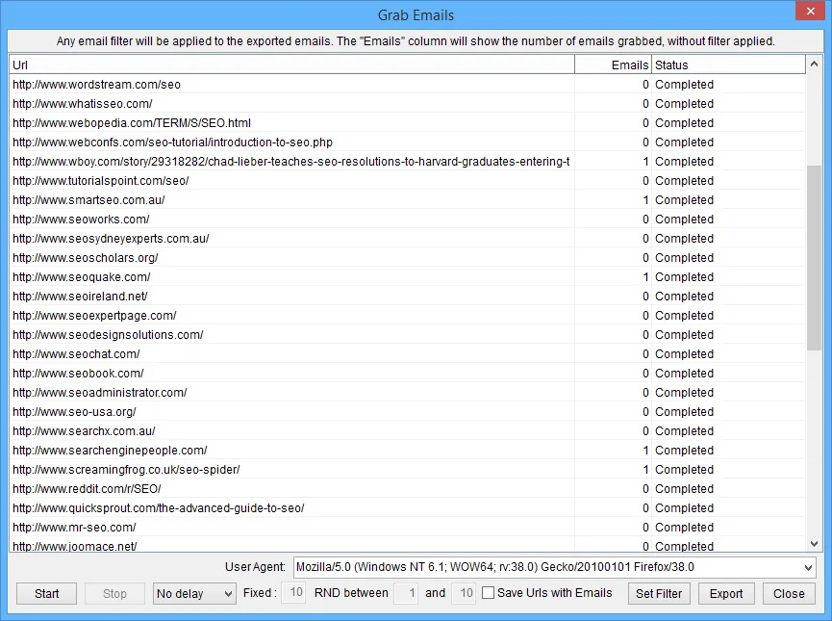
Task: Click the RND minimum value field
Action: pos(407,593)
